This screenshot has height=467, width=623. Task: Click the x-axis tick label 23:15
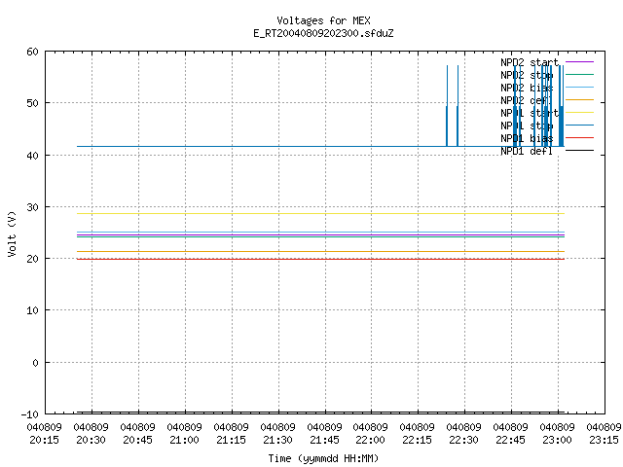(x=604, y=440)
